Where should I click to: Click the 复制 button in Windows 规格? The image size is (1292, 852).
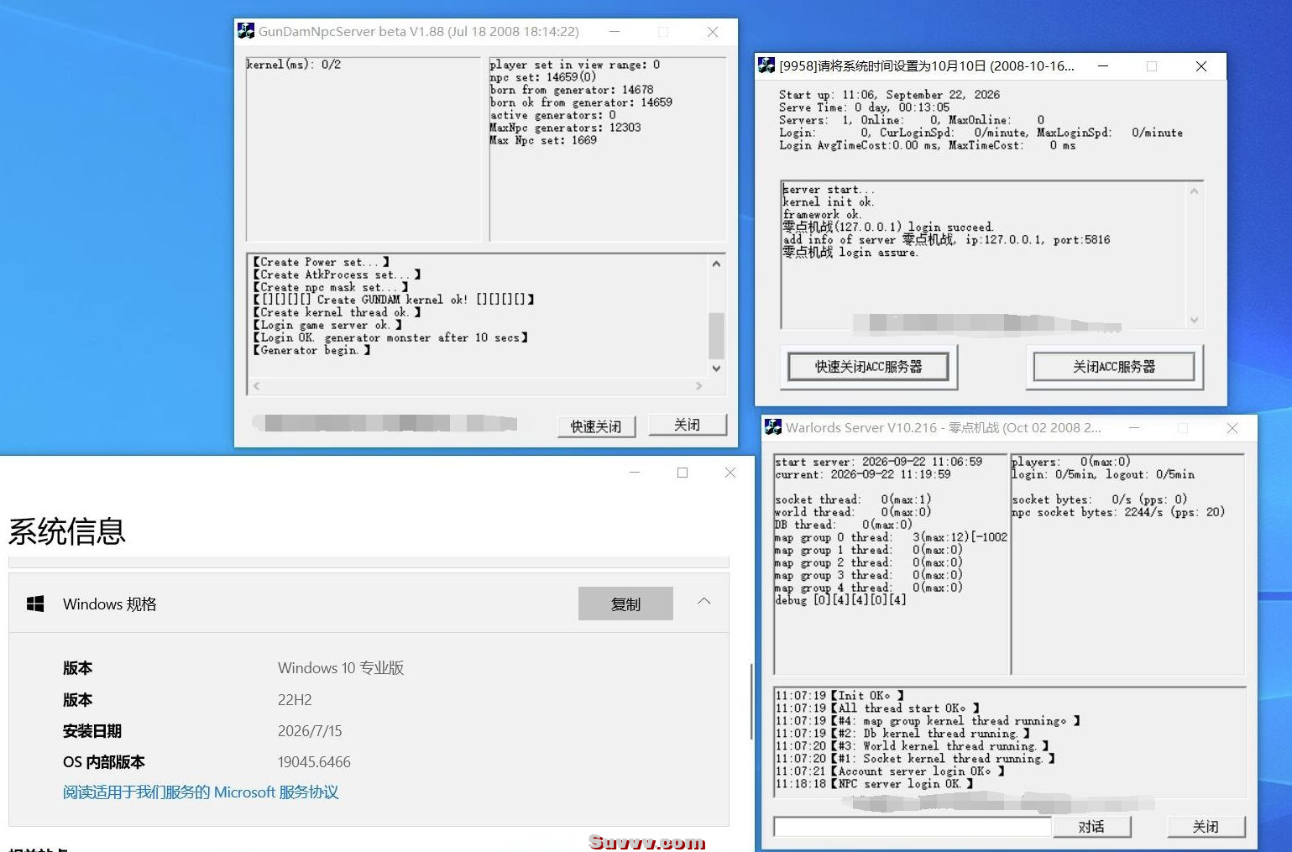tap(625, 604)
